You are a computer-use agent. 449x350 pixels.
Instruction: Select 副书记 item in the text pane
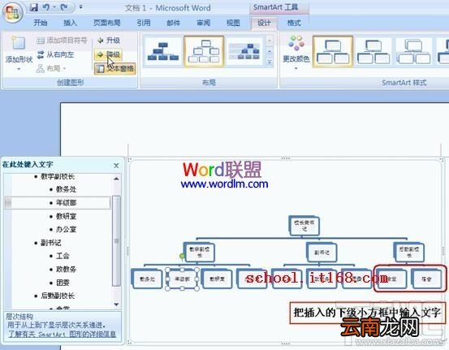(x=50, y=243)
